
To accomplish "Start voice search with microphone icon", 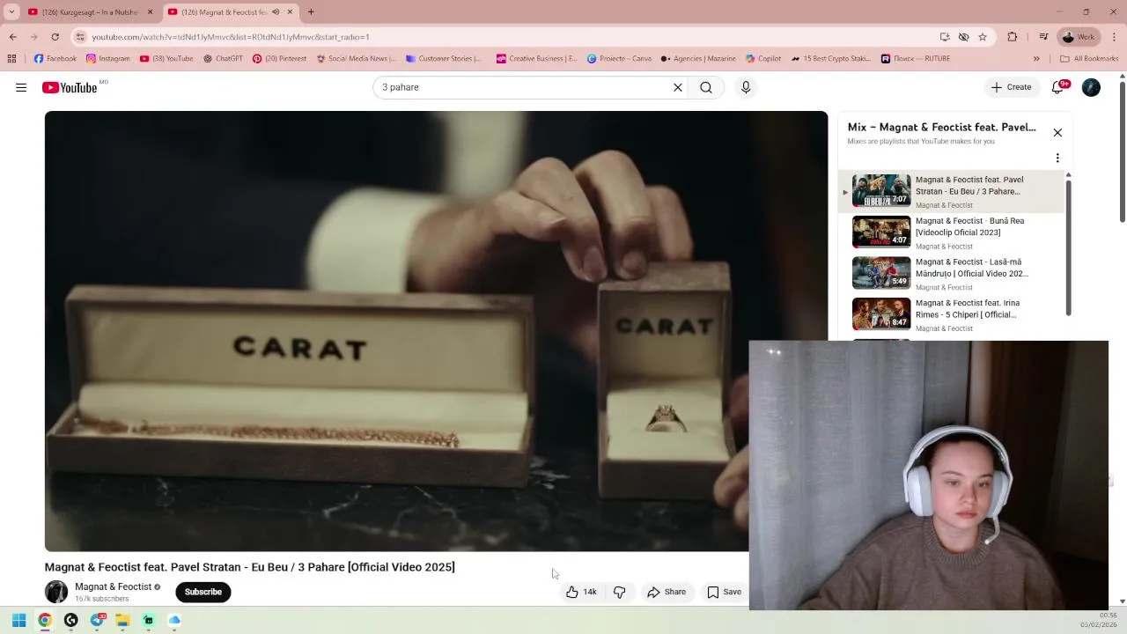I will [x=746, y=87].
